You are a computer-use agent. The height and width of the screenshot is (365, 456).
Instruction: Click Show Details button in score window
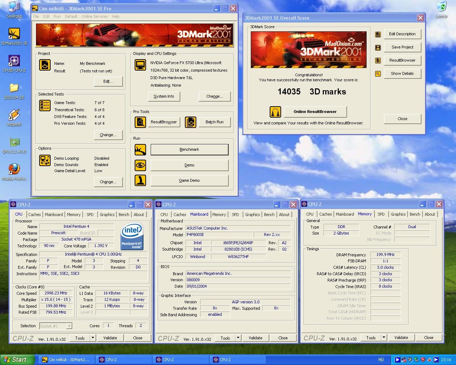pos(402,74)
